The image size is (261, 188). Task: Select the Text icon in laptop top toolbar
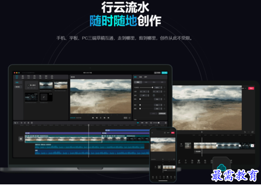[29, 76]
